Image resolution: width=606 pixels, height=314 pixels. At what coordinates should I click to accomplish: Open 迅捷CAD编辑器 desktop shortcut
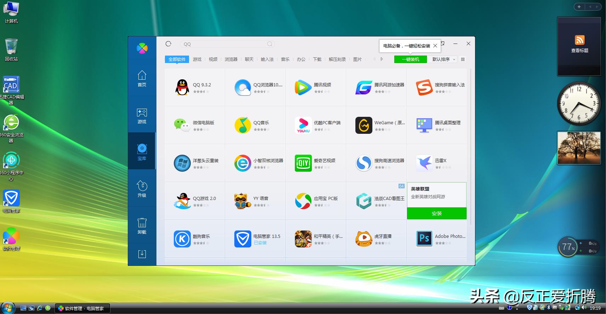pyautogui.click(x=11, y=90)
